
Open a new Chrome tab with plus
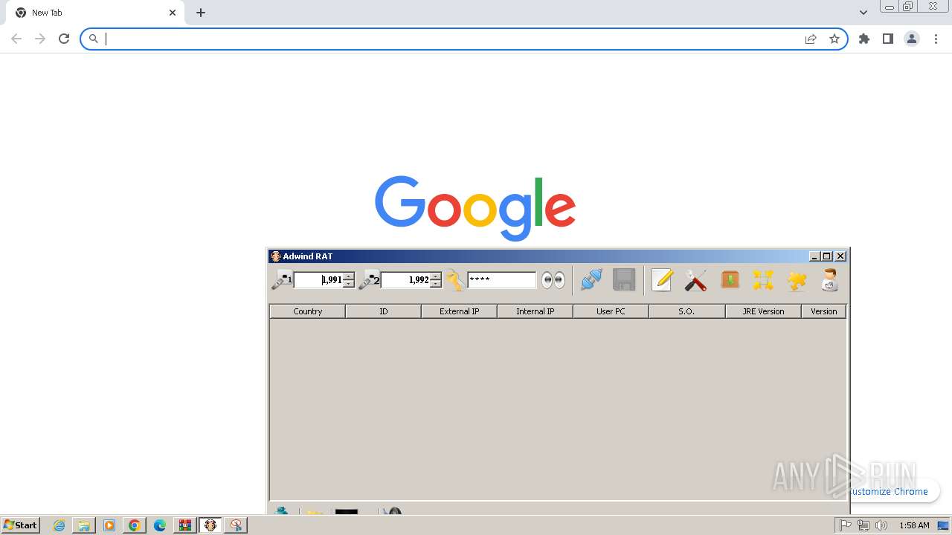click(x=201, y=13)
